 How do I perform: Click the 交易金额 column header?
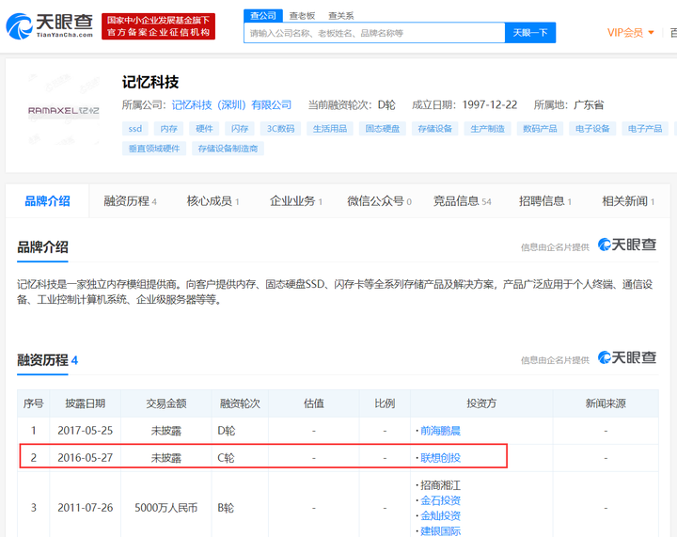[166, 403]
